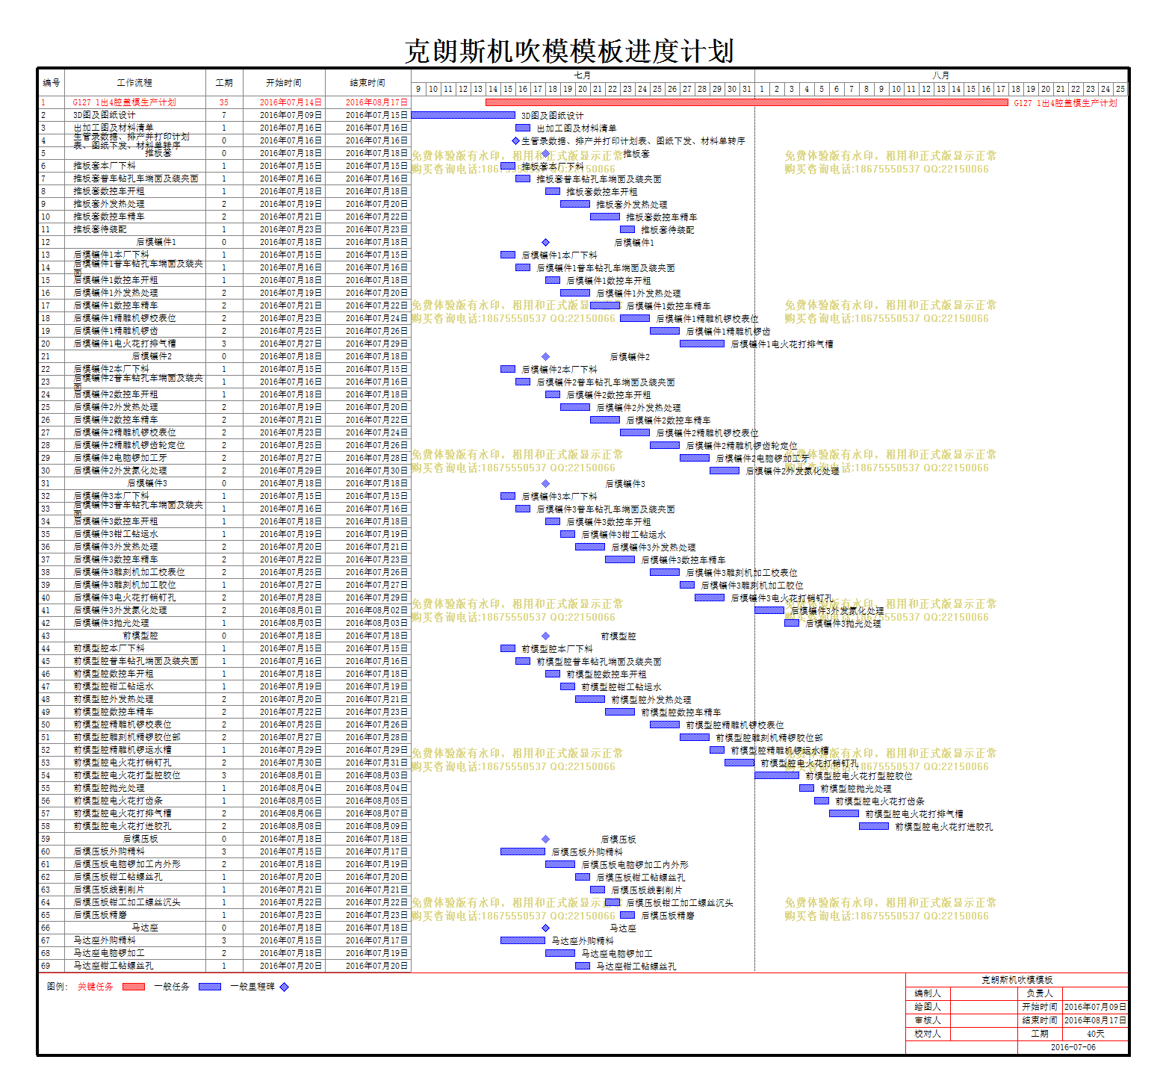Click the empty field next to 编制人
Image resolution: width=1166 pixels, height=1092 pixels.
[984, 993]
